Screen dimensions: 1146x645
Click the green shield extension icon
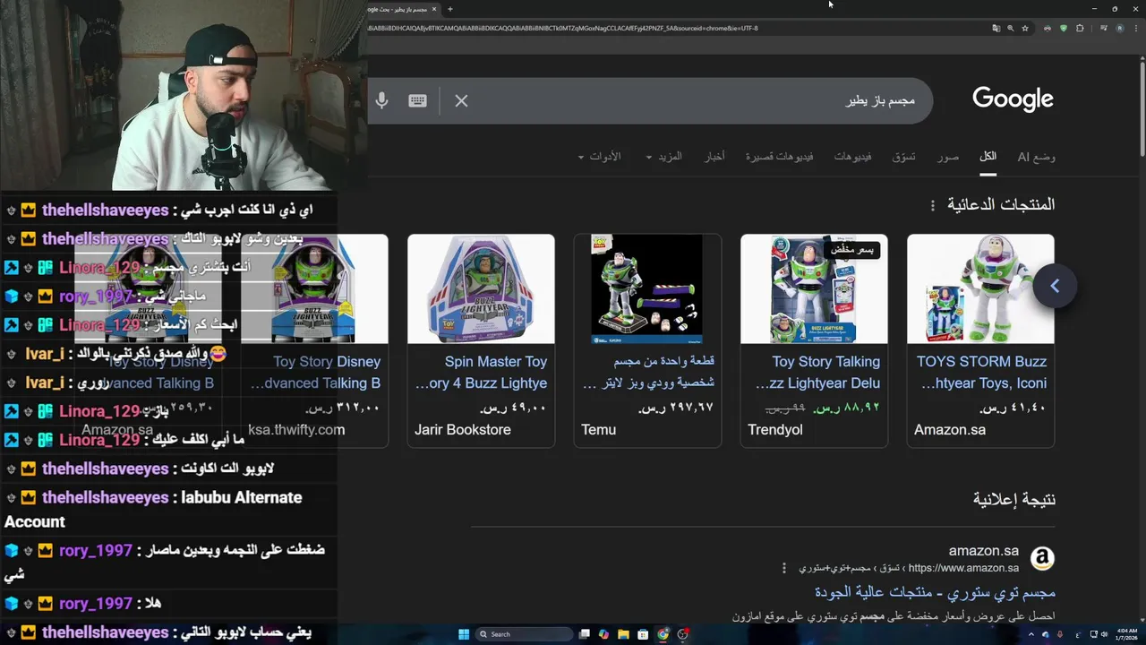coord(1064,28)
